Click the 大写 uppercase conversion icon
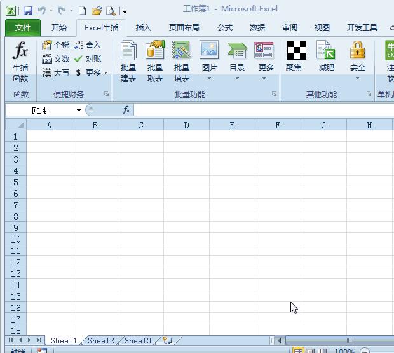 pos(47,73)
